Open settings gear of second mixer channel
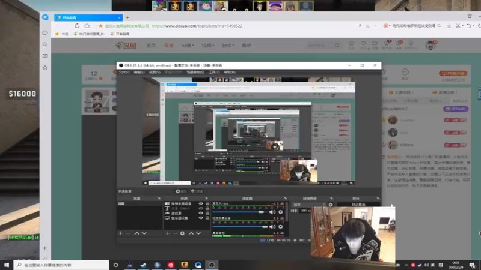481x270 pixels. [x=280, y=227]
